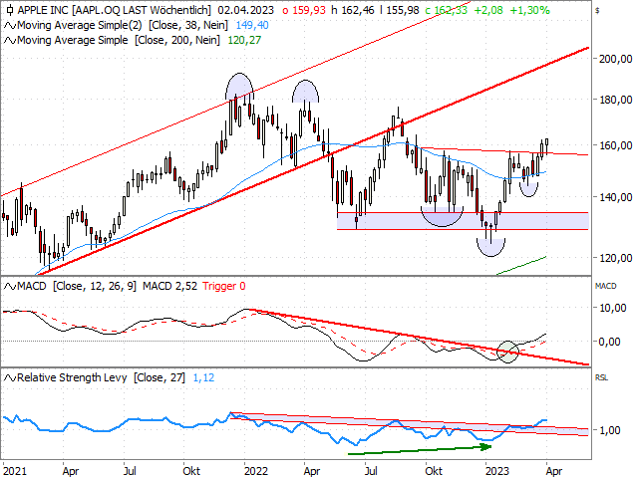Screen dimensions: 638x478
Task: Click the RSL value 1,12
Action: [x=203, y=377]
